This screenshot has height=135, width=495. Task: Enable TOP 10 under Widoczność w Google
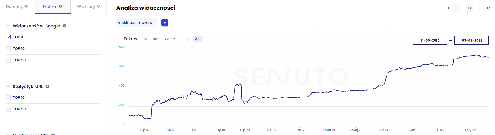[8, 49]
